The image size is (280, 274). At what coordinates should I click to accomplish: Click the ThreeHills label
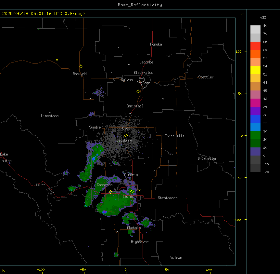click(x=174, y=136)
